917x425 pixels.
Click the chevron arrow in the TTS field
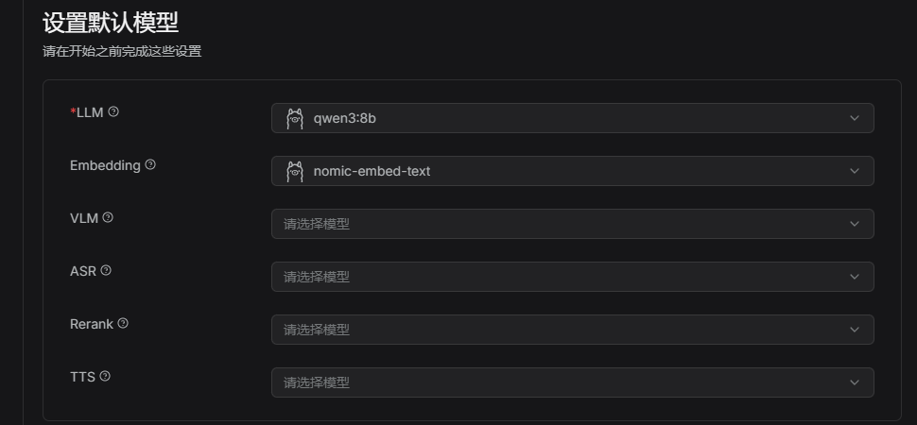(855, 382)
